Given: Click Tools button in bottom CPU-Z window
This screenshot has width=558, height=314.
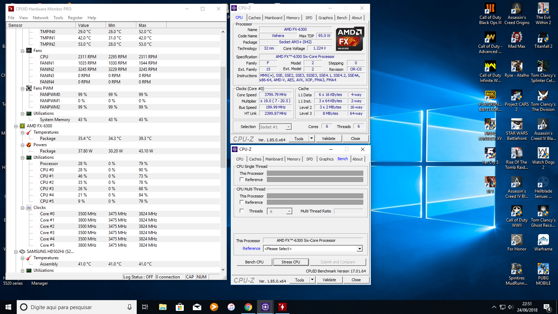Looking at the screenshot, I should [x=300, y=280].
